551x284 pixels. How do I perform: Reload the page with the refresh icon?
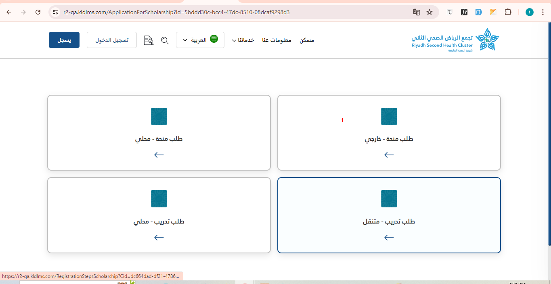coord(38,12)
